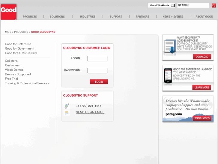Click the phone icon in CloudSync Support
The image size is (218, 164).
coord(67,106)
